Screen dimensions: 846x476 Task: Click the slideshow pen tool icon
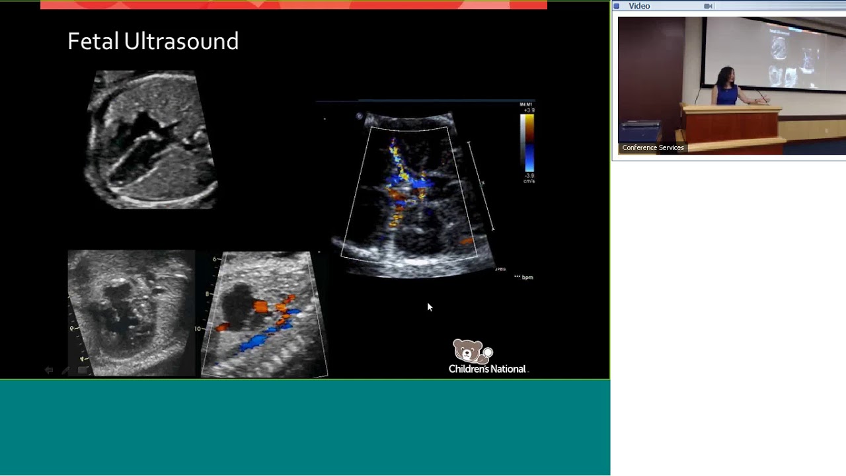pos(65,370)
